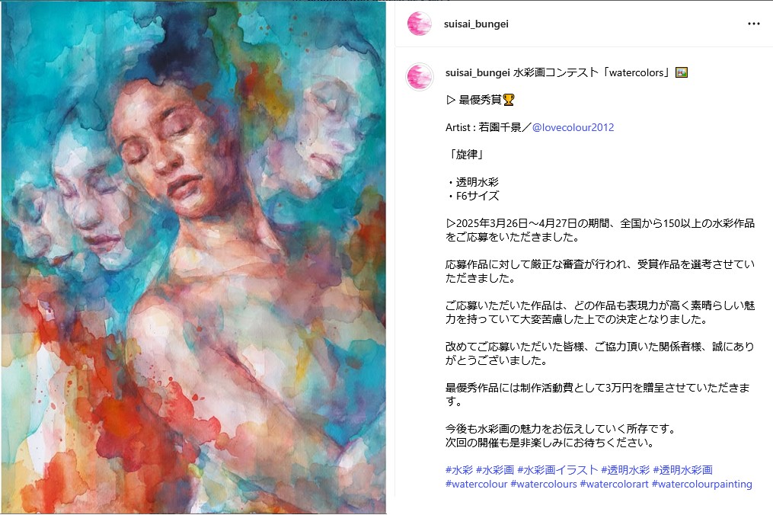Open the #水彩画イラスト hashtag
Viewport: 773px width, 515px height.
tap(557, 469)
